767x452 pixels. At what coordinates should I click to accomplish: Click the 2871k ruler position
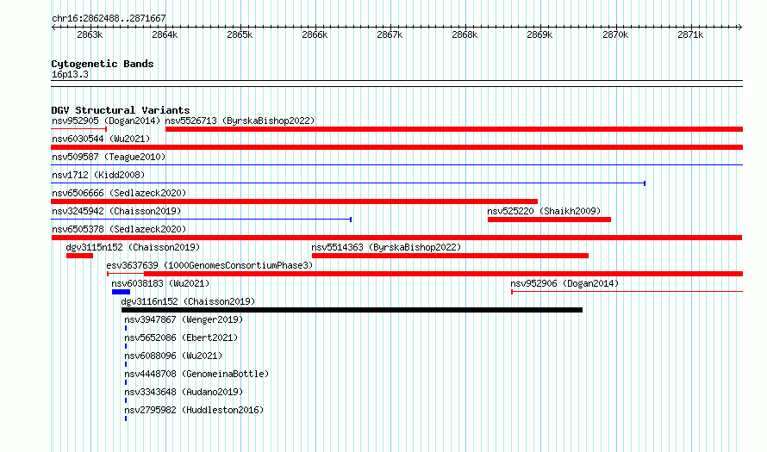click(690, 34)
